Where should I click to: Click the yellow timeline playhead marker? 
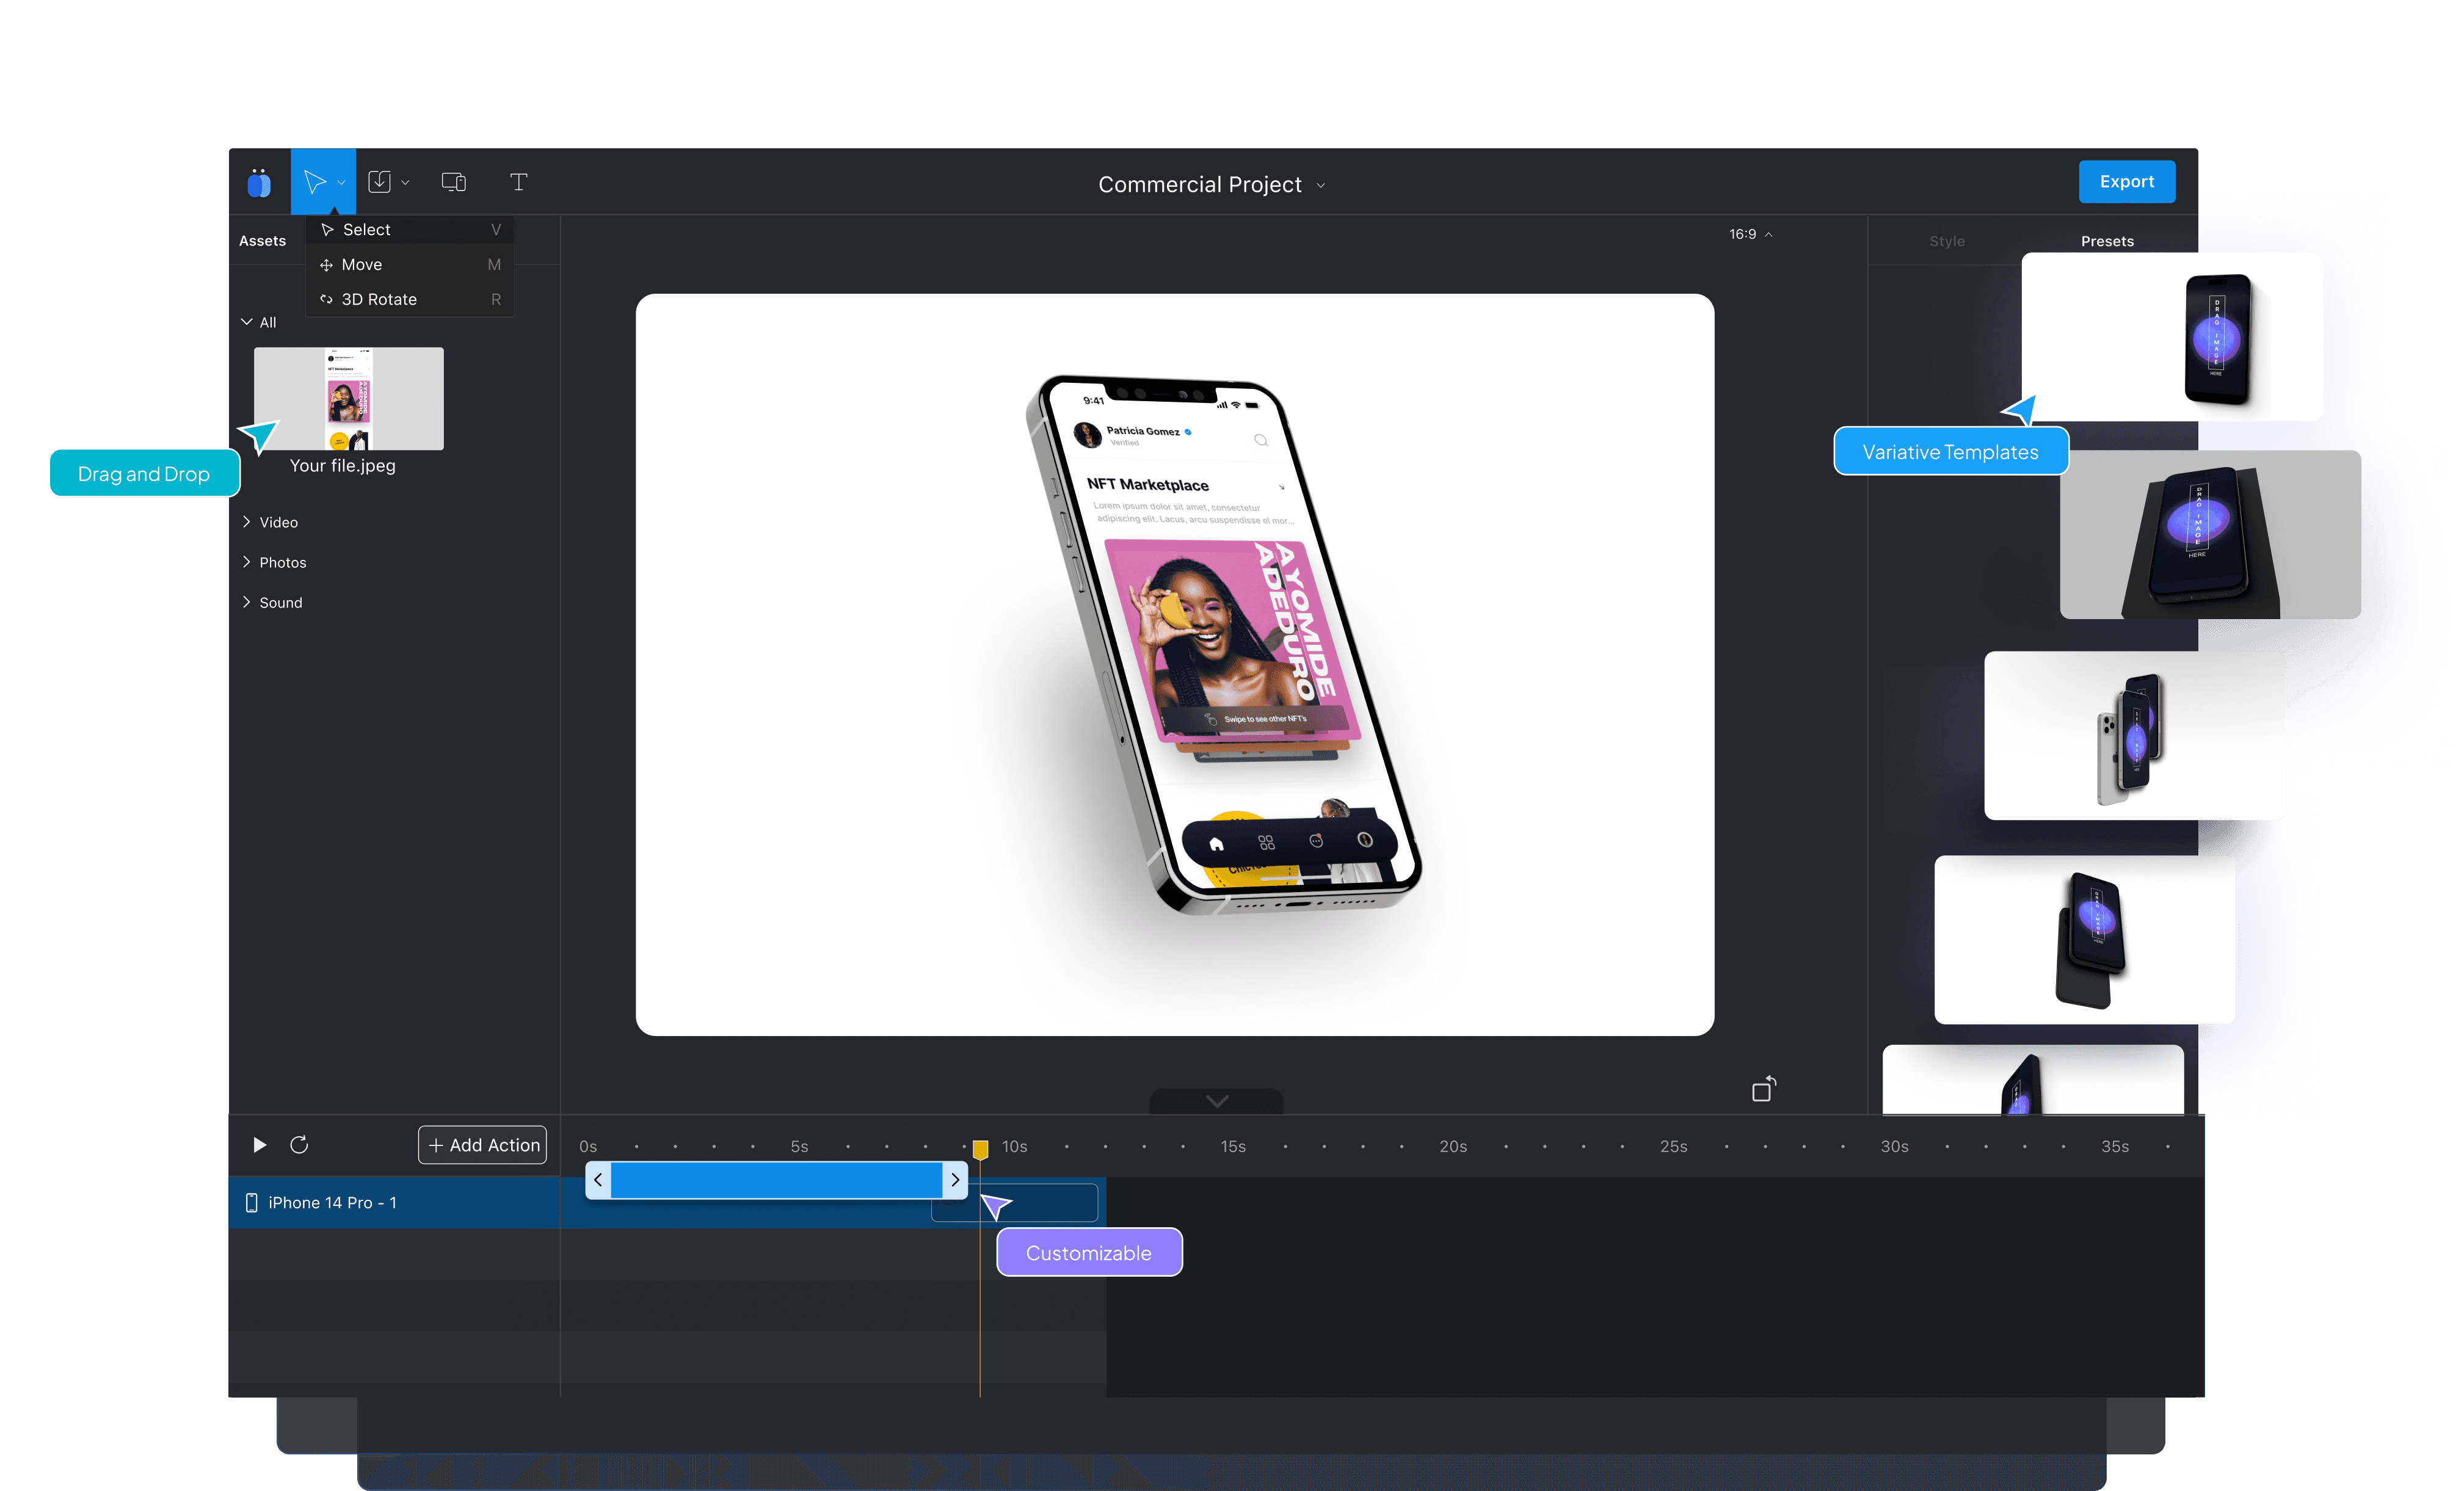pyautogui.click(x=980, y=1150)
